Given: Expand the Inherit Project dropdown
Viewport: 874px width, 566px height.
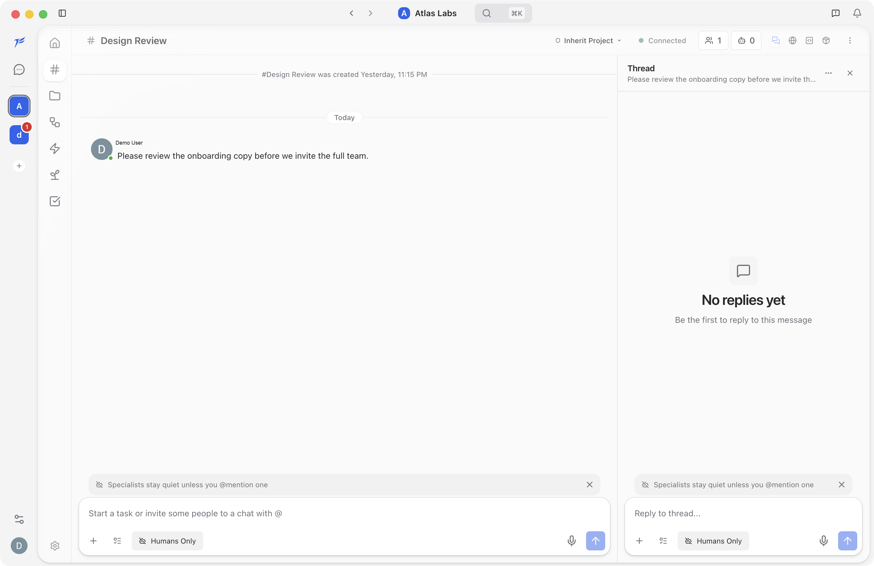Looking at the screenshot, I should [588, 40].
